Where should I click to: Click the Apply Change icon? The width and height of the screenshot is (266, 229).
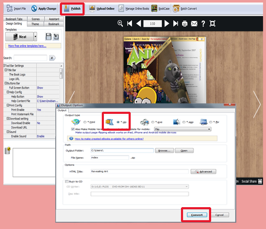(x=34, y=8)
